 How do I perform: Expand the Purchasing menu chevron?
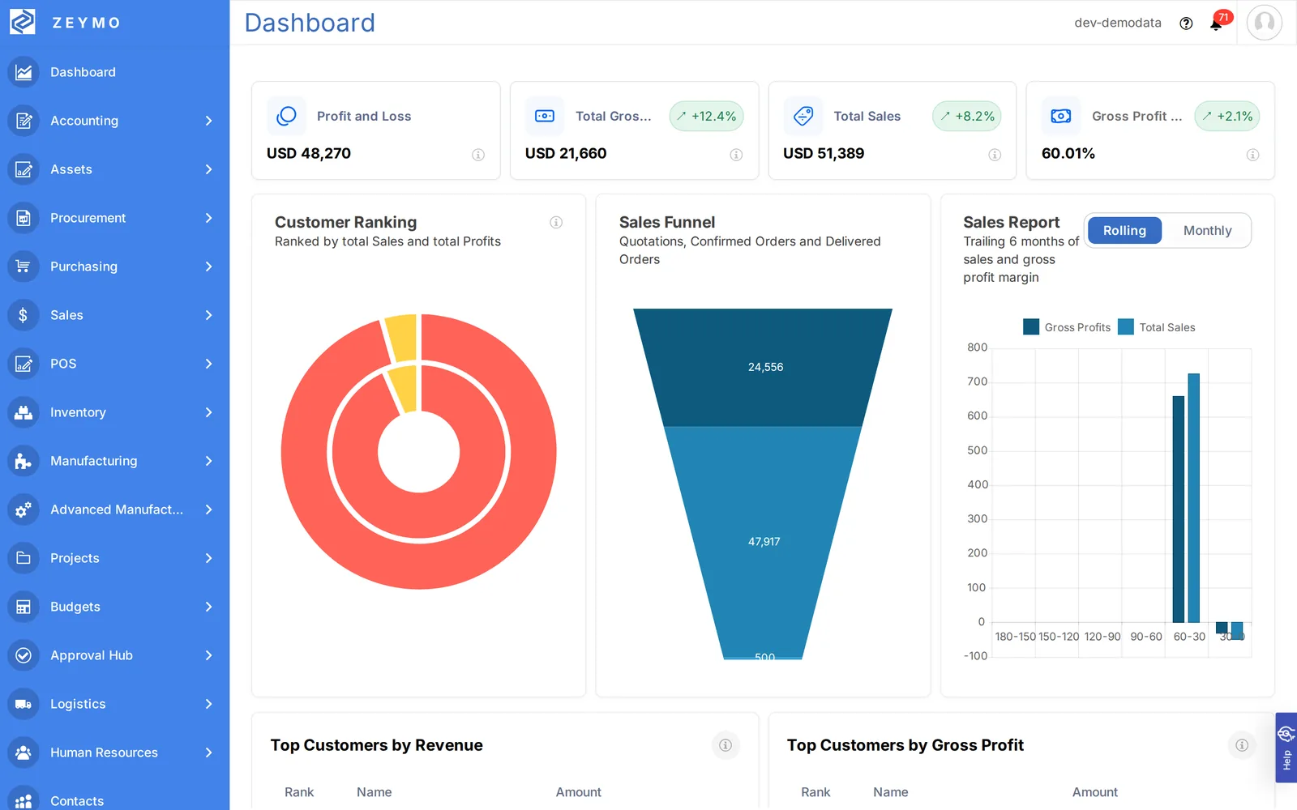point(208,266)
